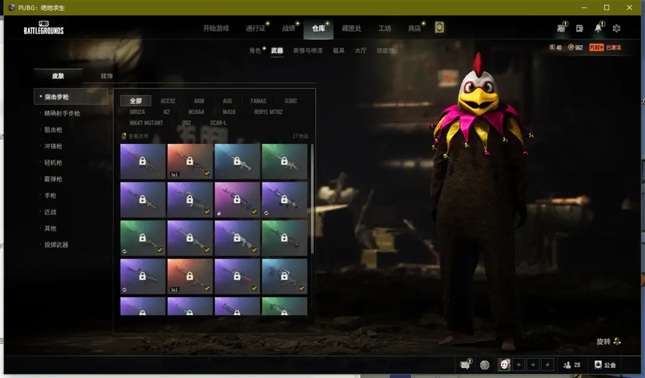
Task: Select the top-row blue background skin
Action: (237, 161)
